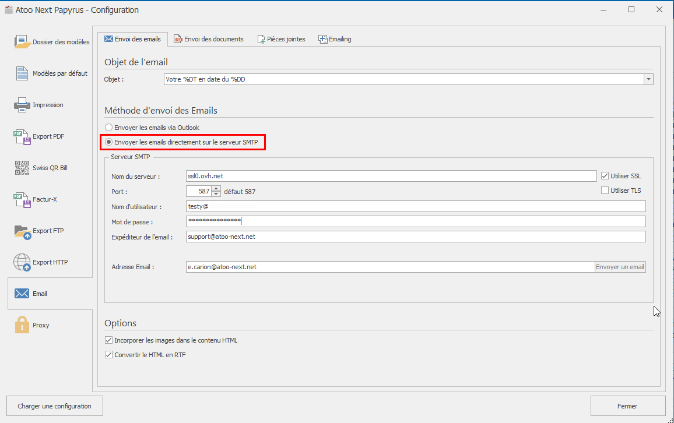Viewport: 674px width, 423px height.
Task: Uncheck Convertir le HTML en RTF
Action: [108, 355]
